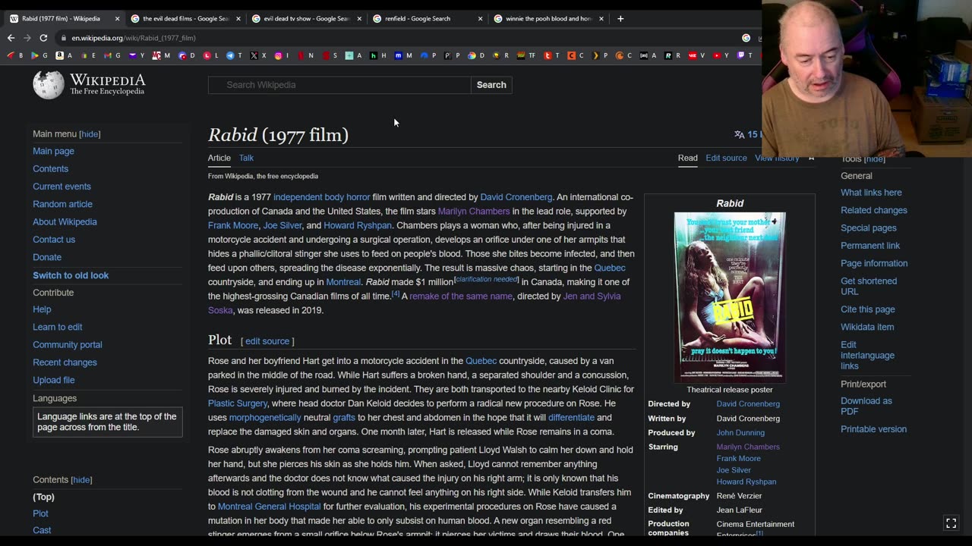The width and height of the screenshot is (972, 546).
Task: Select the Read view tab
Action: pyautogui.click(x=688, y=158)
